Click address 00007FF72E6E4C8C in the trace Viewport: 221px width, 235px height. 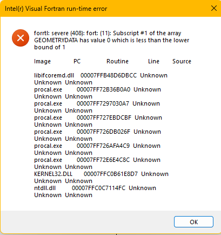(103, 160)
